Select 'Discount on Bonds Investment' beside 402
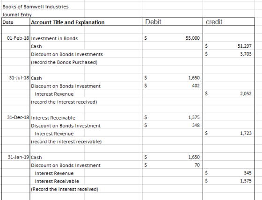262x200 pixels. (x=65, y=86)
